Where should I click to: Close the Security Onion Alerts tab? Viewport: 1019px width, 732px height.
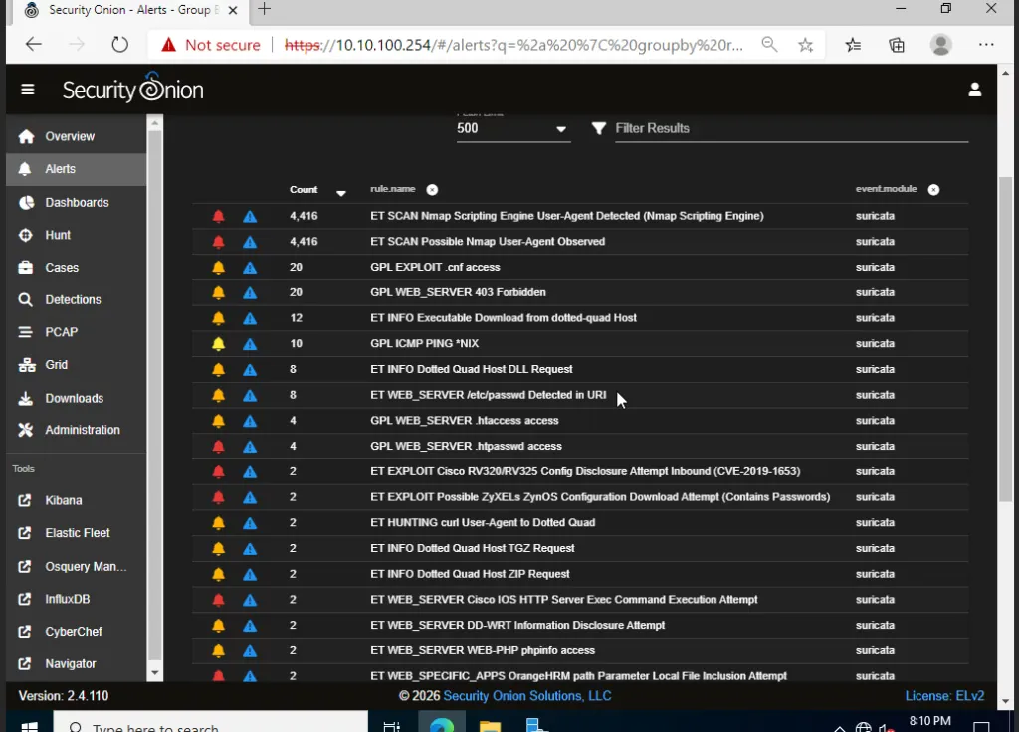(233, 10)
